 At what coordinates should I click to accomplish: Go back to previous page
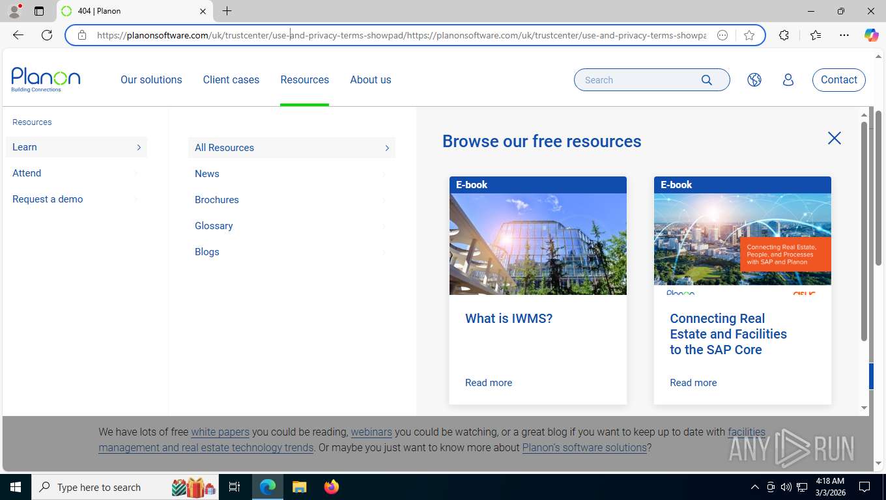coord(18,35)
